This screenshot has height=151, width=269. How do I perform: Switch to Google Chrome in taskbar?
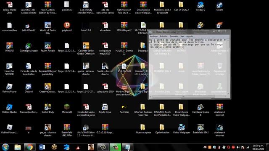pyautogui.click(x=30, y=147)
